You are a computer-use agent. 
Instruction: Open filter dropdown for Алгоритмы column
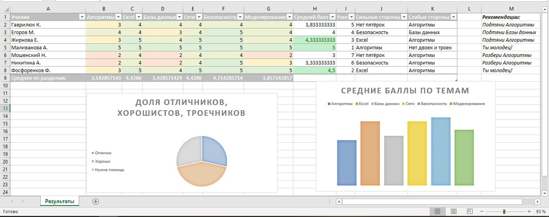(x=118, y=17)
